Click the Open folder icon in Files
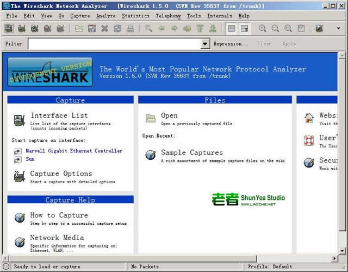 151,118
